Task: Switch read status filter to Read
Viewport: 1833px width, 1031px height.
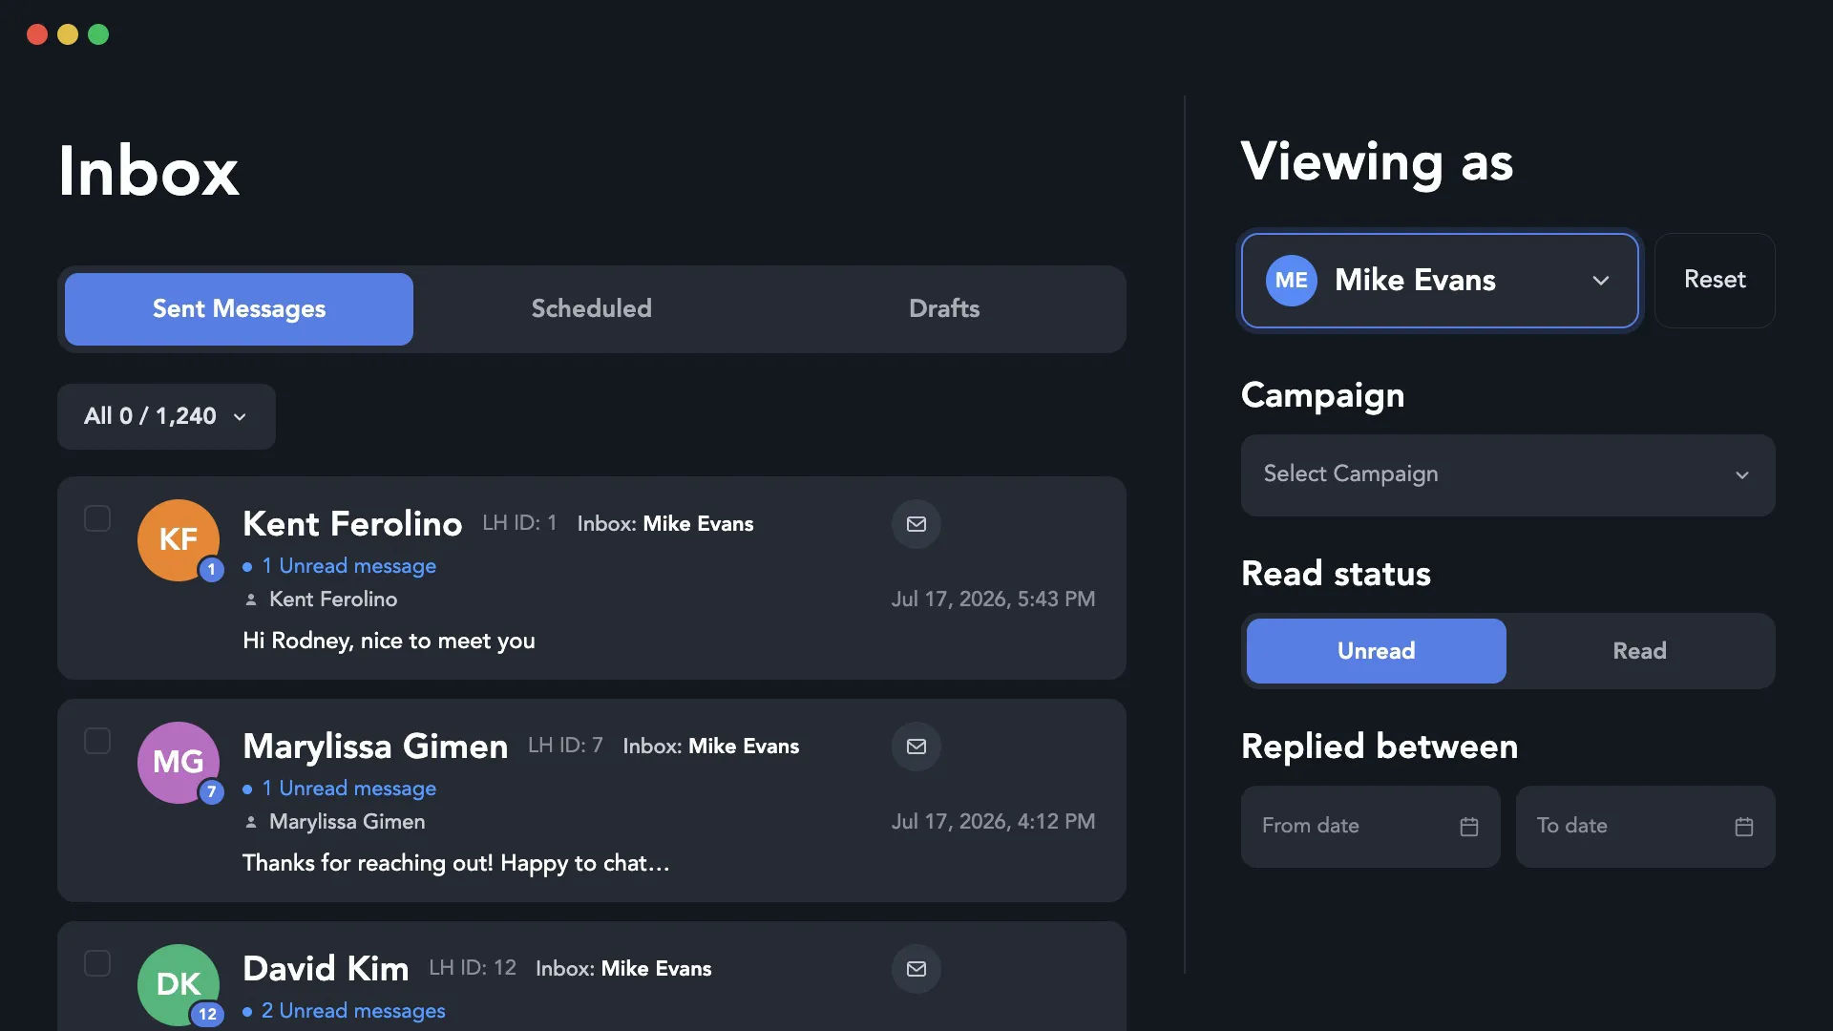Action: (1639, 651)
